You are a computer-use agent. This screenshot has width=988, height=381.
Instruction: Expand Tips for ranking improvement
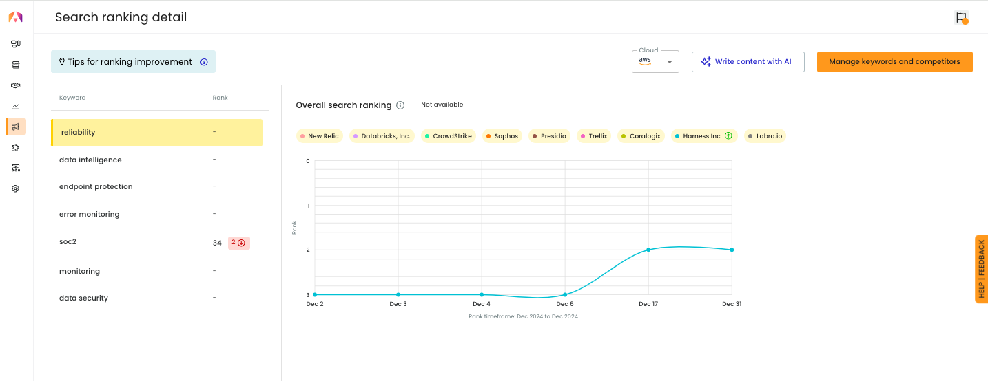133,62
